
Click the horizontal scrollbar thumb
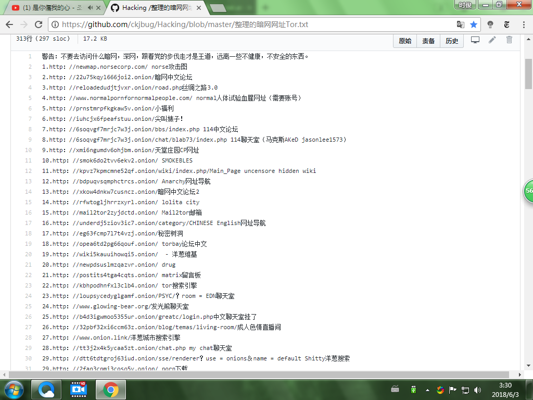(259, 375)
